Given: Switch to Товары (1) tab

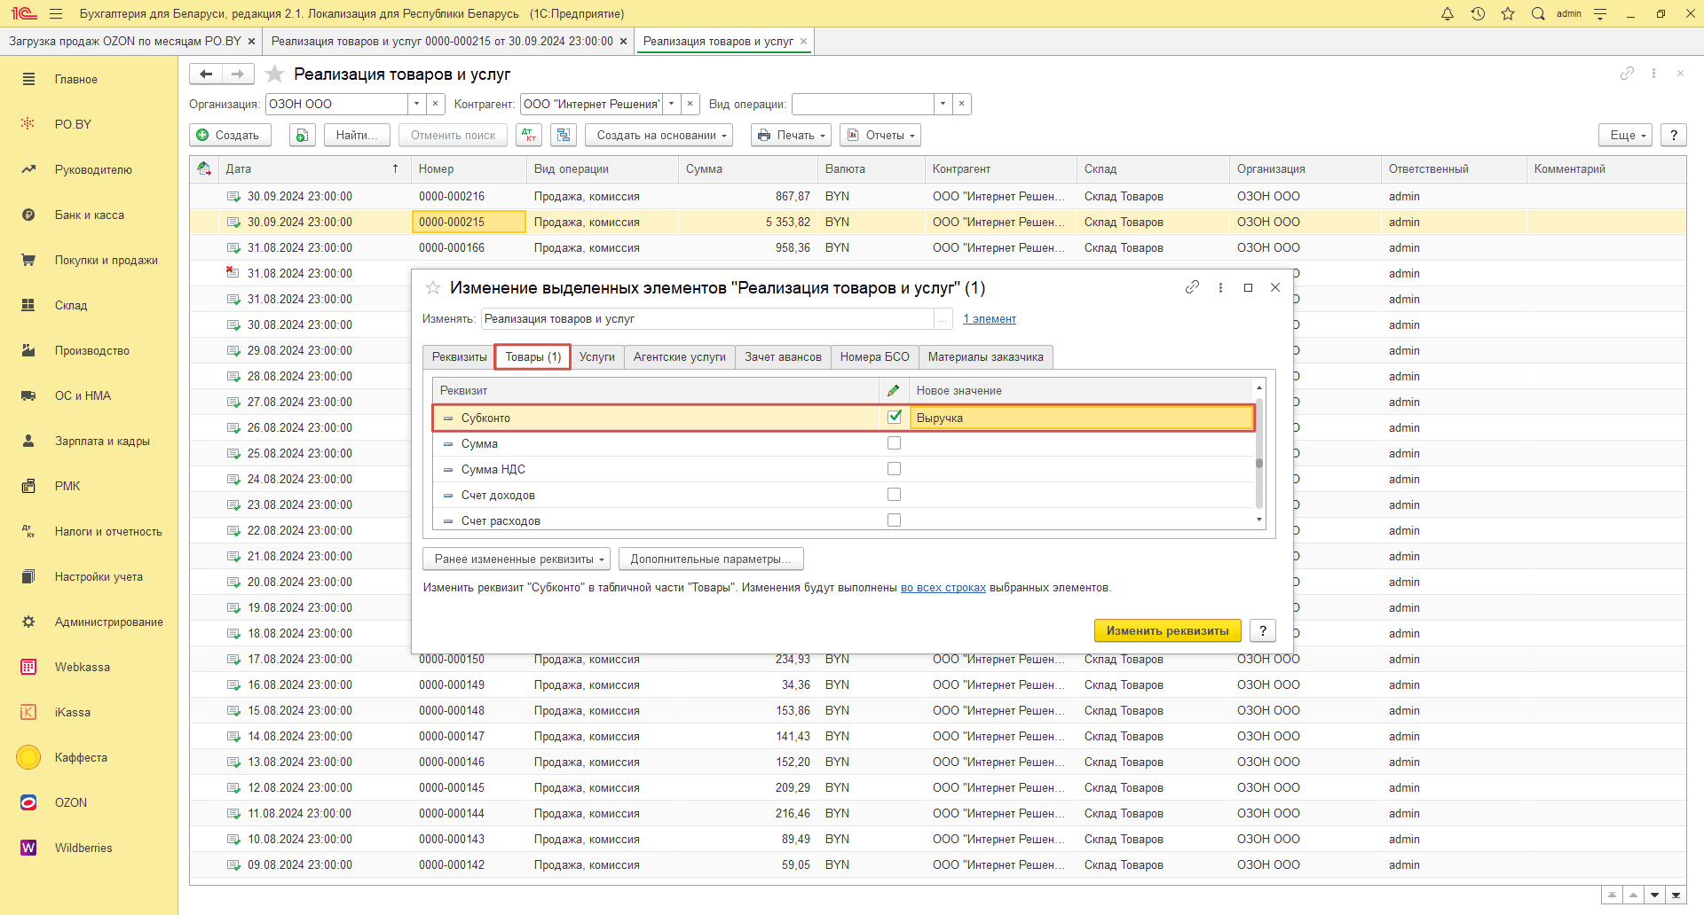Looking at the screenshot, I should [532, 356].
